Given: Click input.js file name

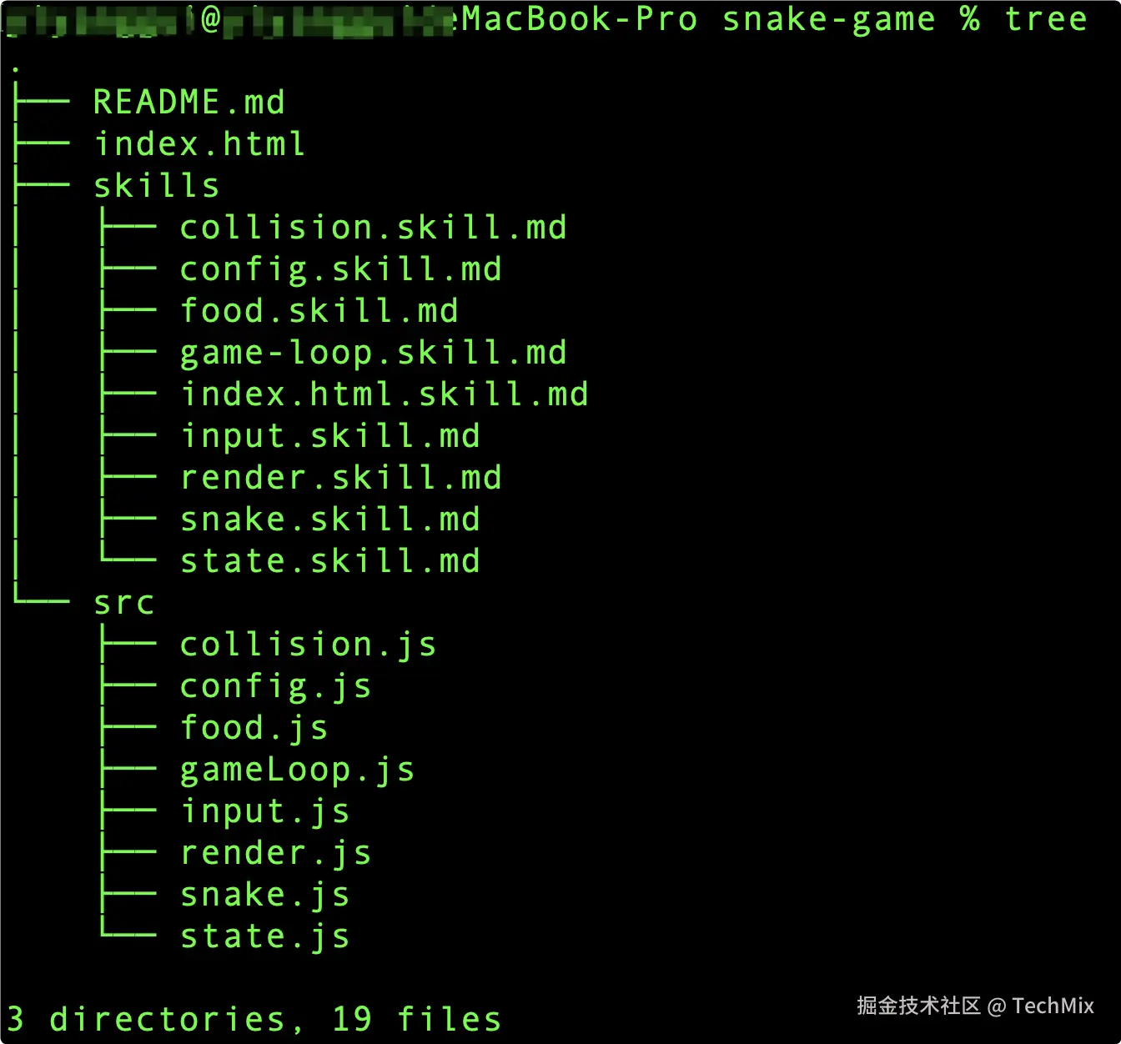Looking at the screenshot, I should 265,811.
